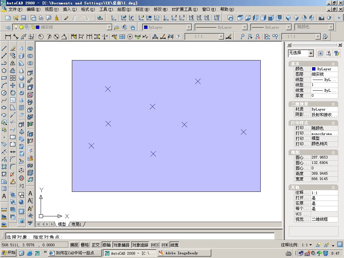Viewport: 344px width, 258px height.
Task: Select the Circle draw tool
Action: click(x=4, y=93)
